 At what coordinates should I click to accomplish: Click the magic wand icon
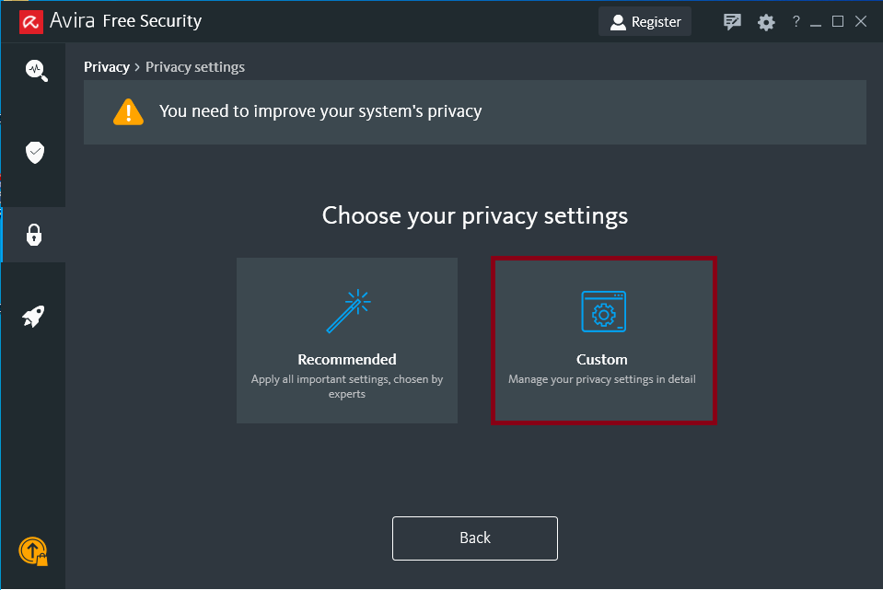pyautogui.click(x=347, y=311)
